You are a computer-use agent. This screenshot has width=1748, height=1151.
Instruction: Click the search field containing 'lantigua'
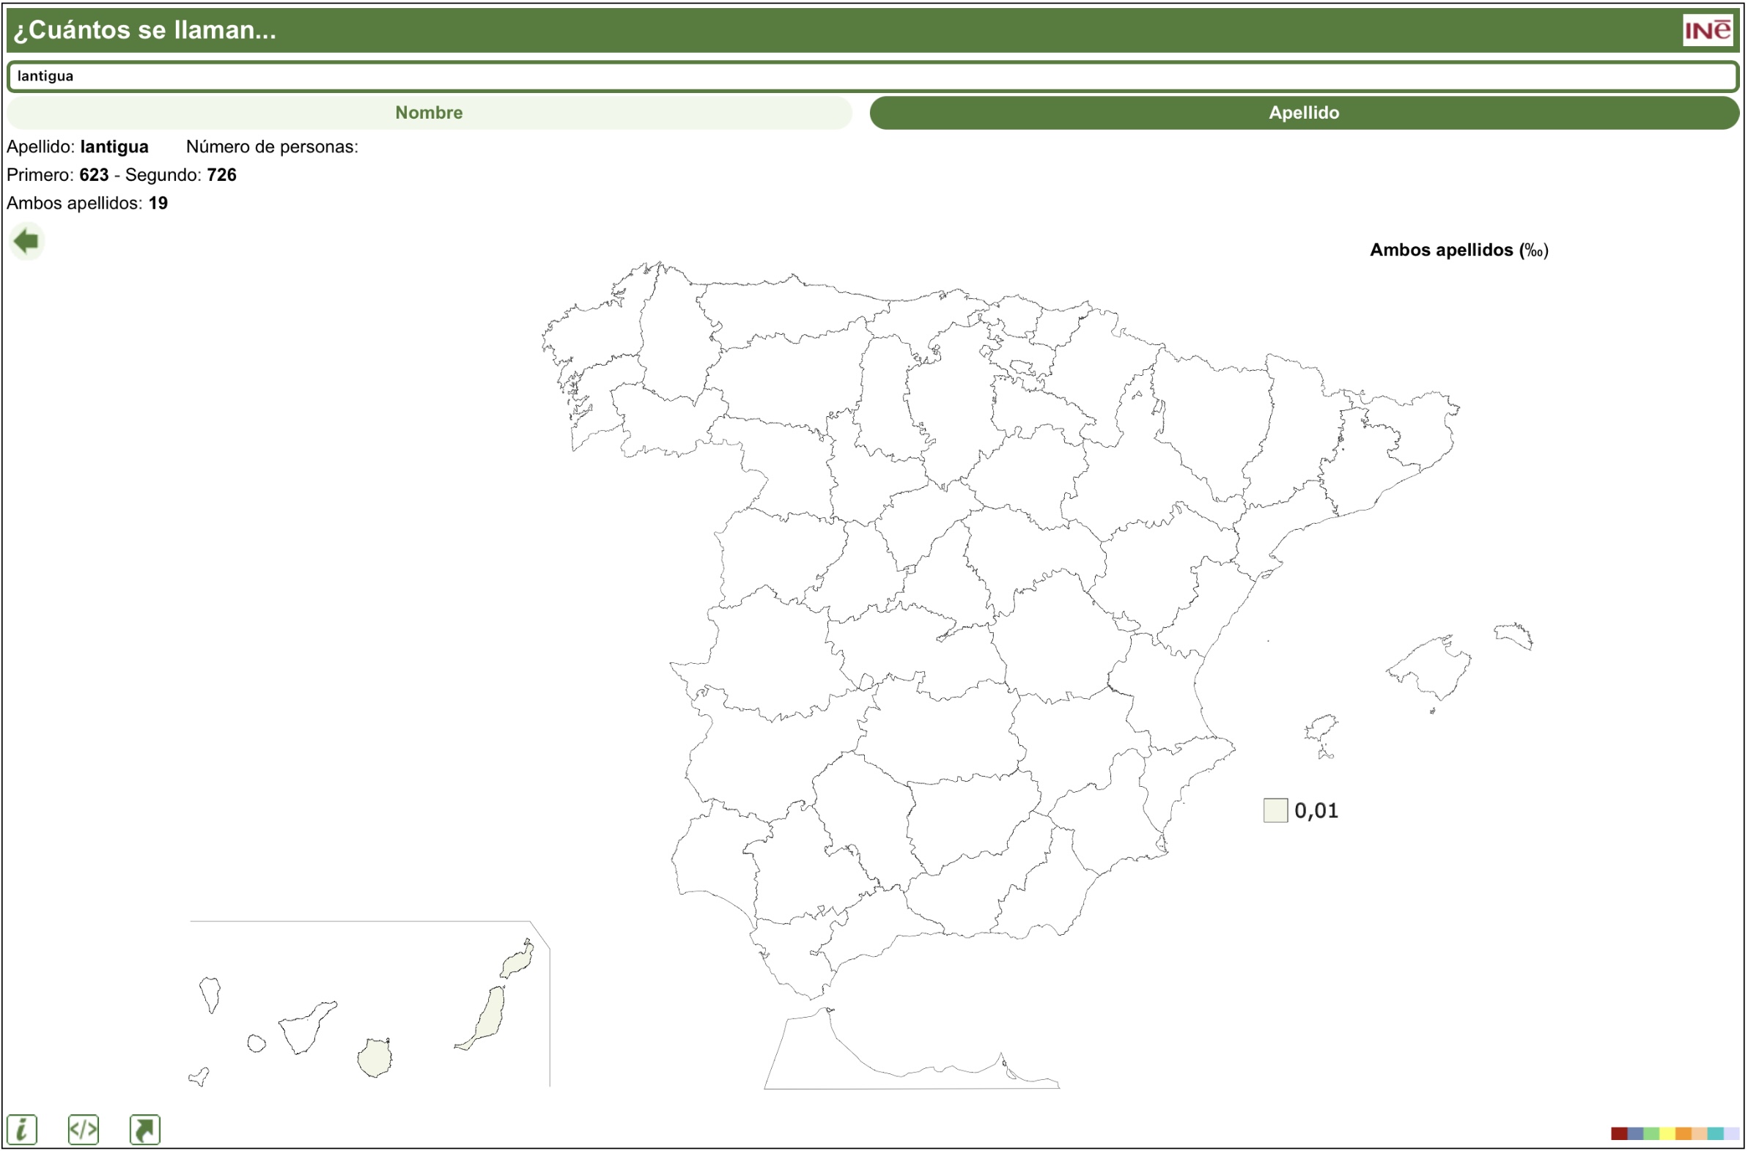coord(872,76)
